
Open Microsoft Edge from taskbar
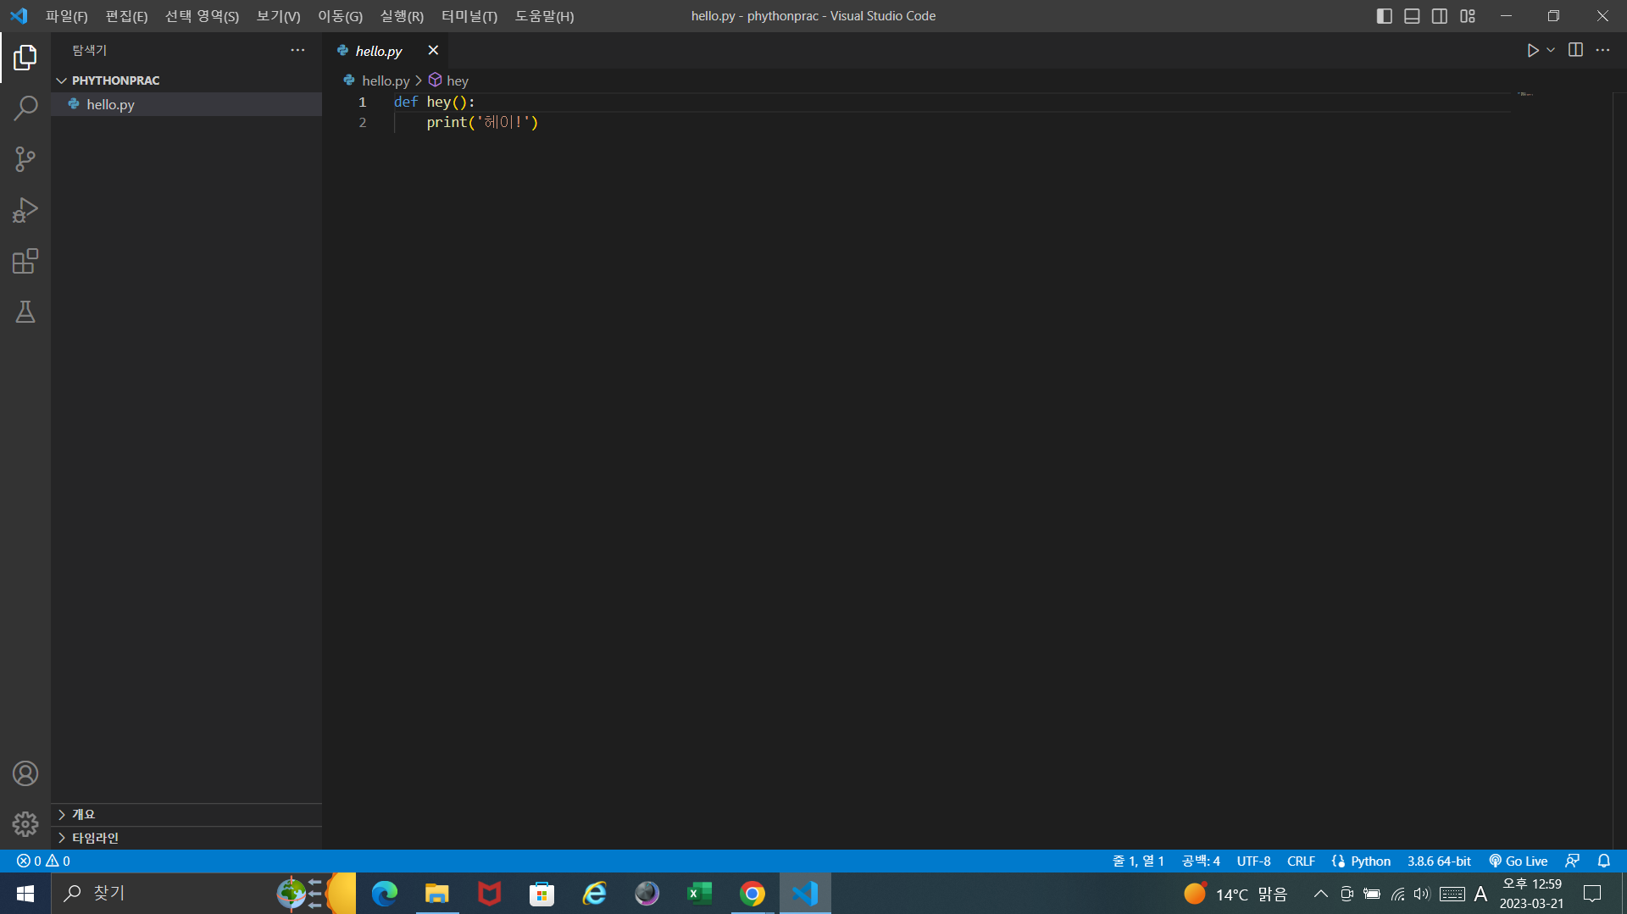[x=384, y=894]
